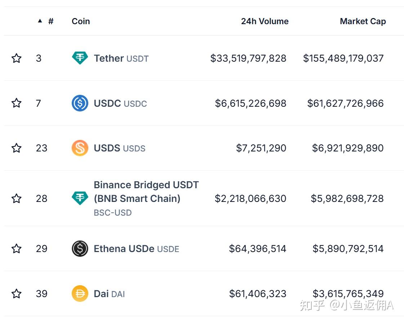This screenshot has width=404, height=322.
Task: Star the Binance Bridged USDT row
Action: [x=17, y=198]
